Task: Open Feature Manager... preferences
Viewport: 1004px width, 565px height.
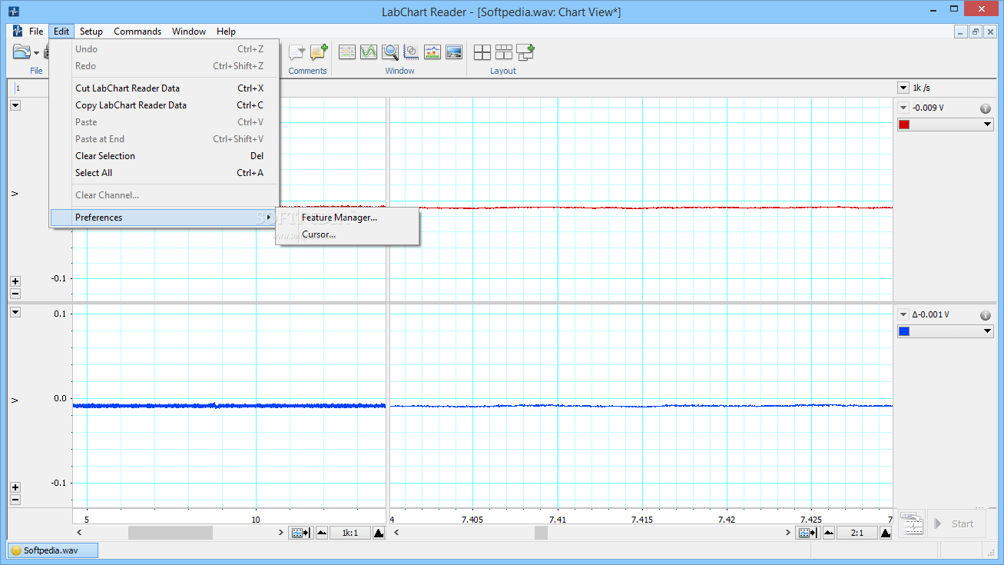Action: point(347,218)
